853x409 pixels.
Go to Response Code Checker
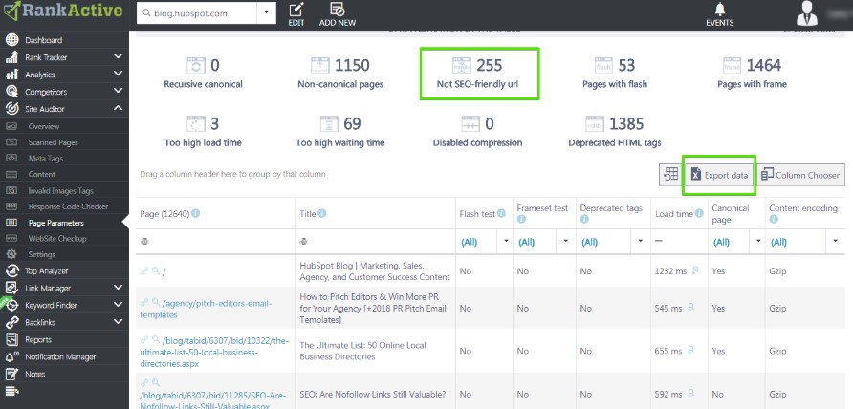[69, 205]
